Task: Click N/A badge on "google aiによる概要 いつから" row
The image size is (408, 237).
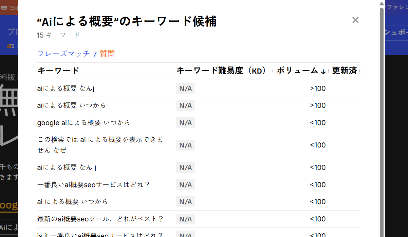Action: [x=185, y=123]
